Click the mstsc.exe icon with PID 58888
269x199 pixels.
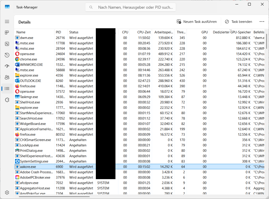tap(17, 70)
